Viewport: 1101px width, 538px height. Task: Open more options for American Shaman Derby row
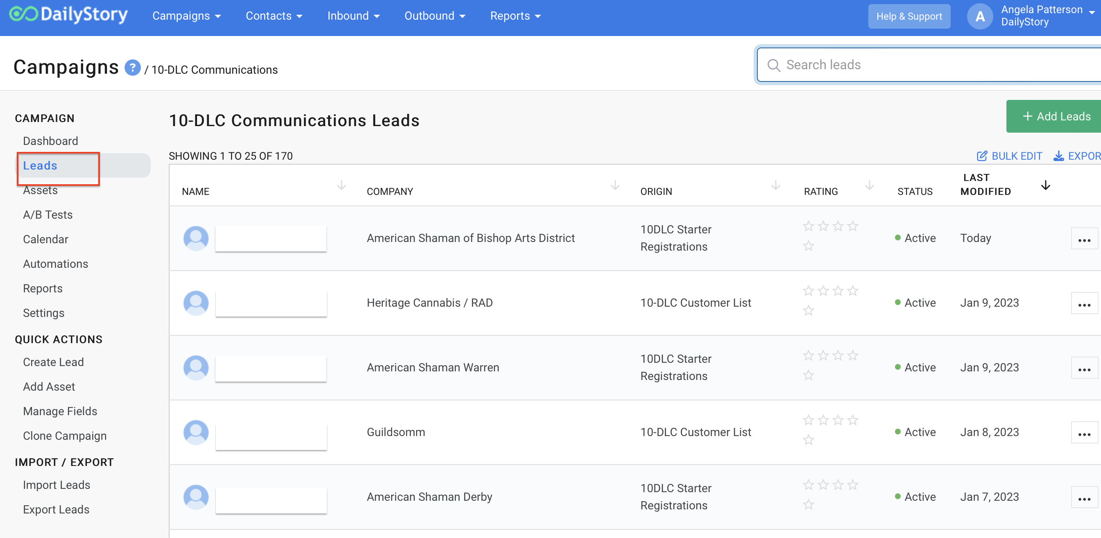1084,497
